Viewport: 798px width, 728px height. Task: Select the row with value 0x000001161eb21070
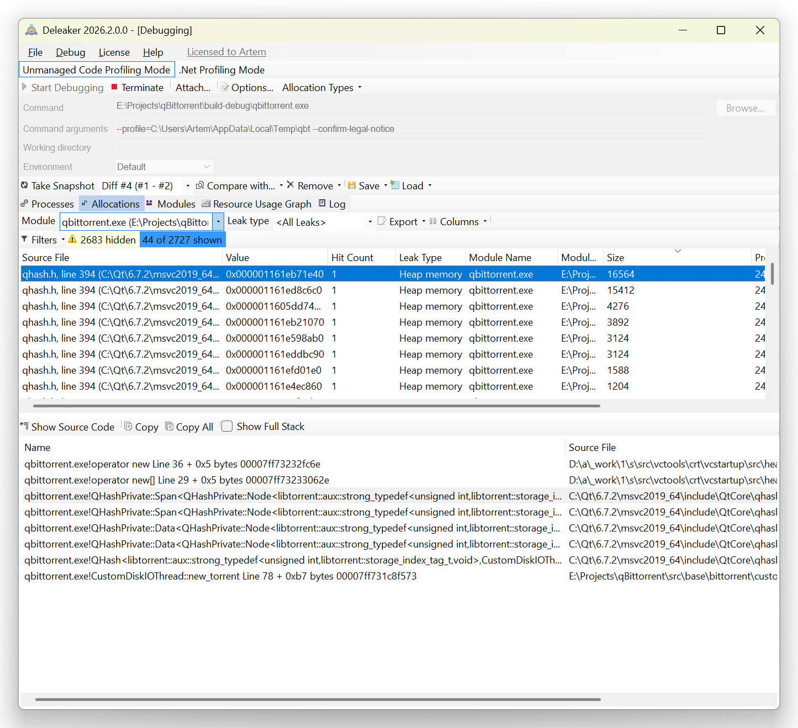tap(393, 322)
